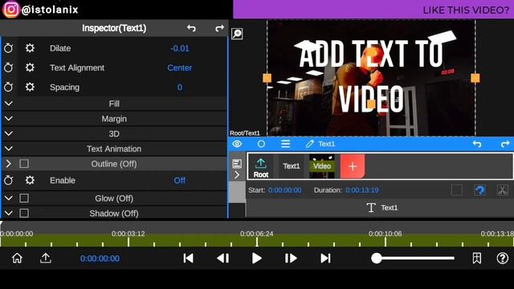Image resolution: width=514 pixels, height=289 pixels.
Task: Click the timeline at 0:00:03:12
Action: pyautogui.click(x=128, y=234)
